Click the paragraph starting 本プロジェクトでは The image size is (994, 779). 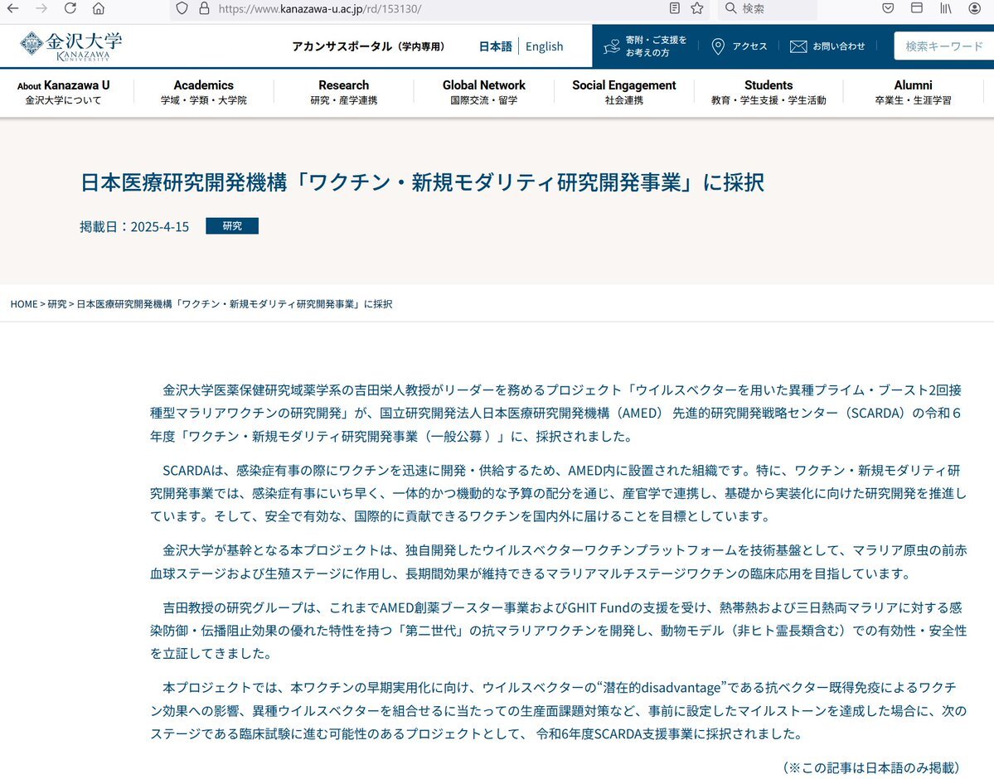click(x=558, y=710)
